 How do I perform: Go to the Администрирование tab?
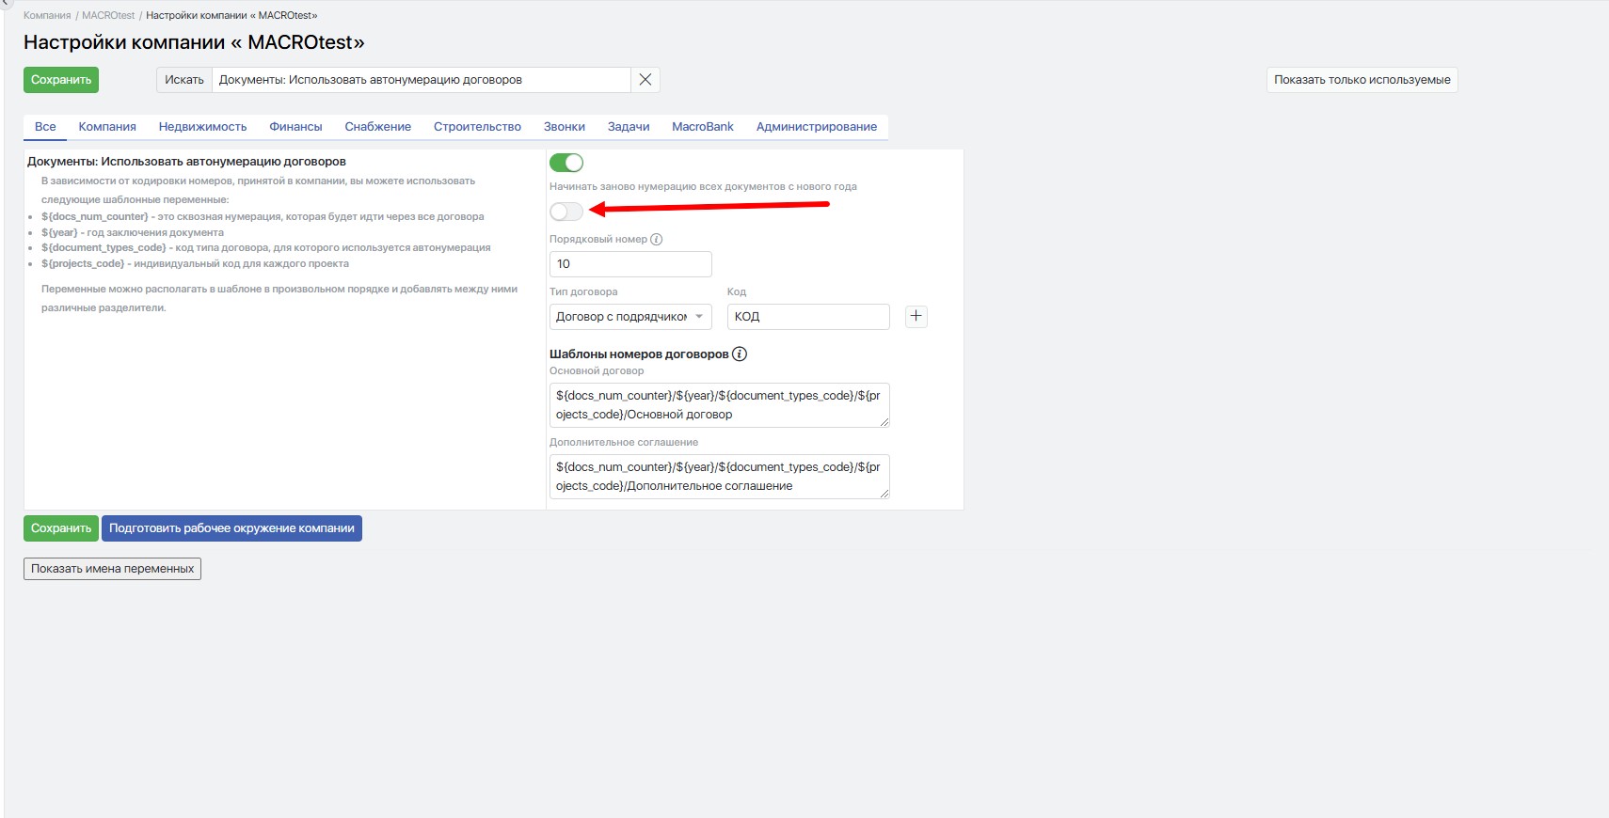point(817,127)
